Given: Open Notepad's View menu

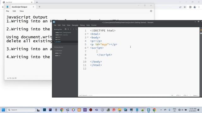Looking at the screenshot, I should pyautogui.click(x=22, y=11).
